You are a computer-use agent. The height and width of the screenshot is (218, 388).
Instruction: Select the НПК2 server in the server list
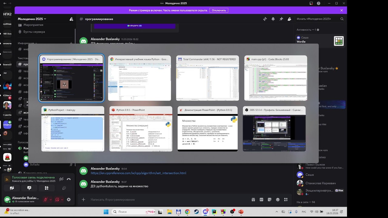[7, 14]
